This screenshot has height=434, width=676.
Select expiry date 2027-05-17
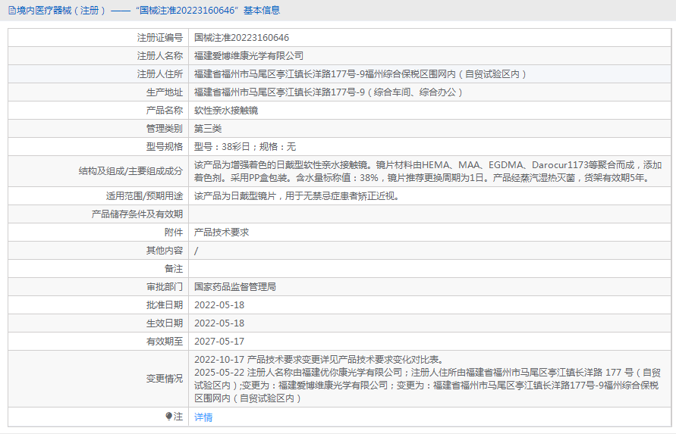click(219, 341)
